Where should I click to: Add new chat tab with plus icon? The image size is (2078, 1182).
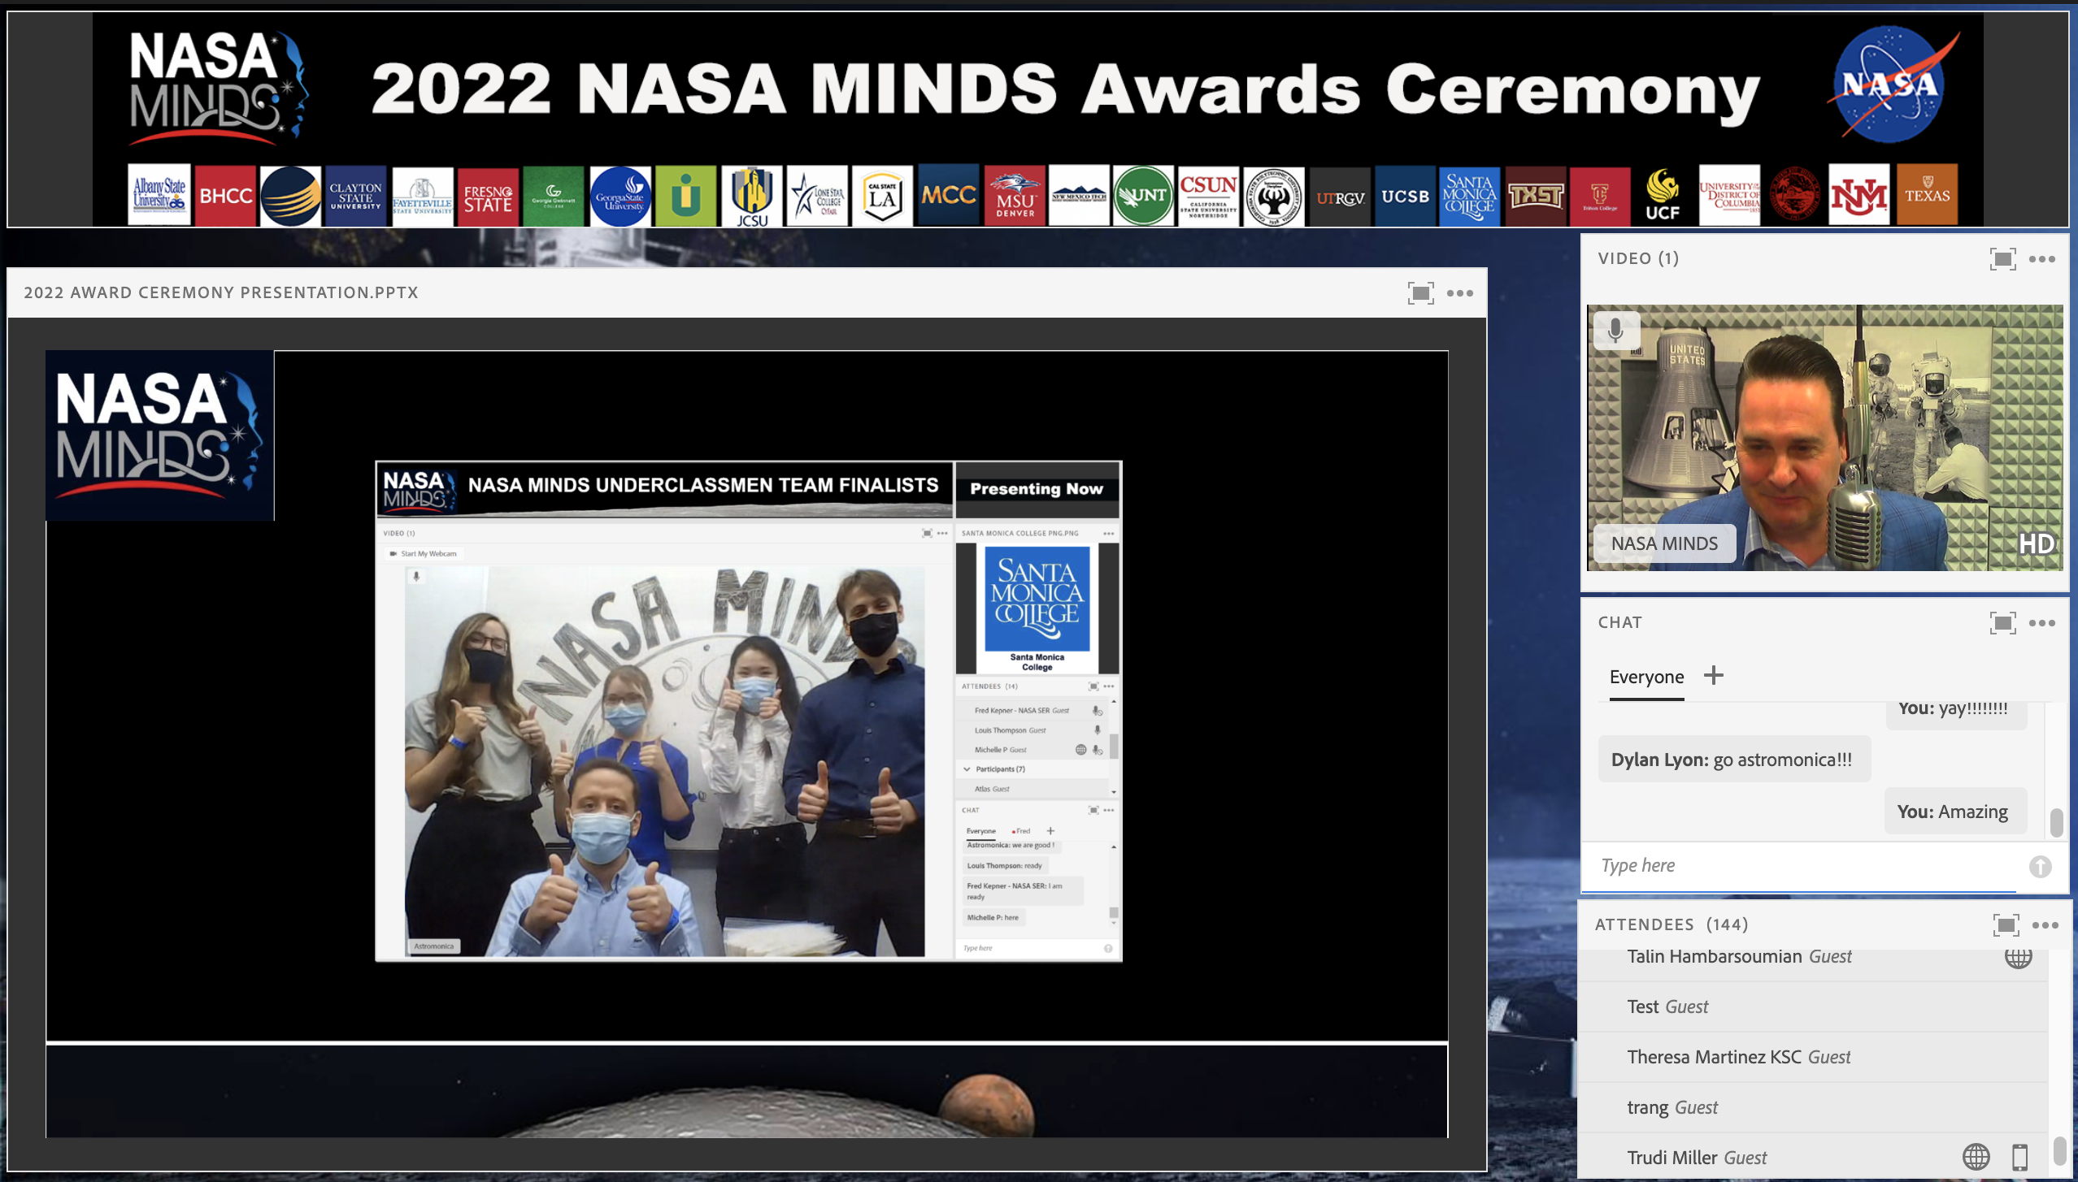point(1714,676)
